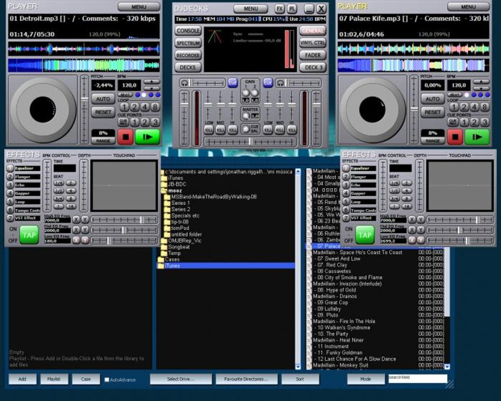
Task: Open the Series 1 folder under mooz
Action: 180,203
